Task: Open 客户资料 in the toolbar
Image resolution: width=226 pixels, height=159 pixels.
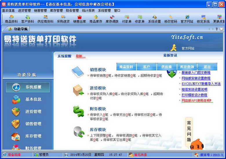Action: click(28, 19)
